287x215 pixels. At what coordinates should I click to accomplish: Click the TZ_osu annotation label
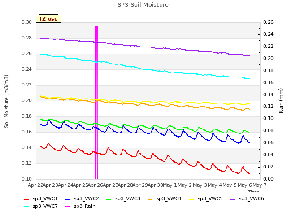[48, 19]
